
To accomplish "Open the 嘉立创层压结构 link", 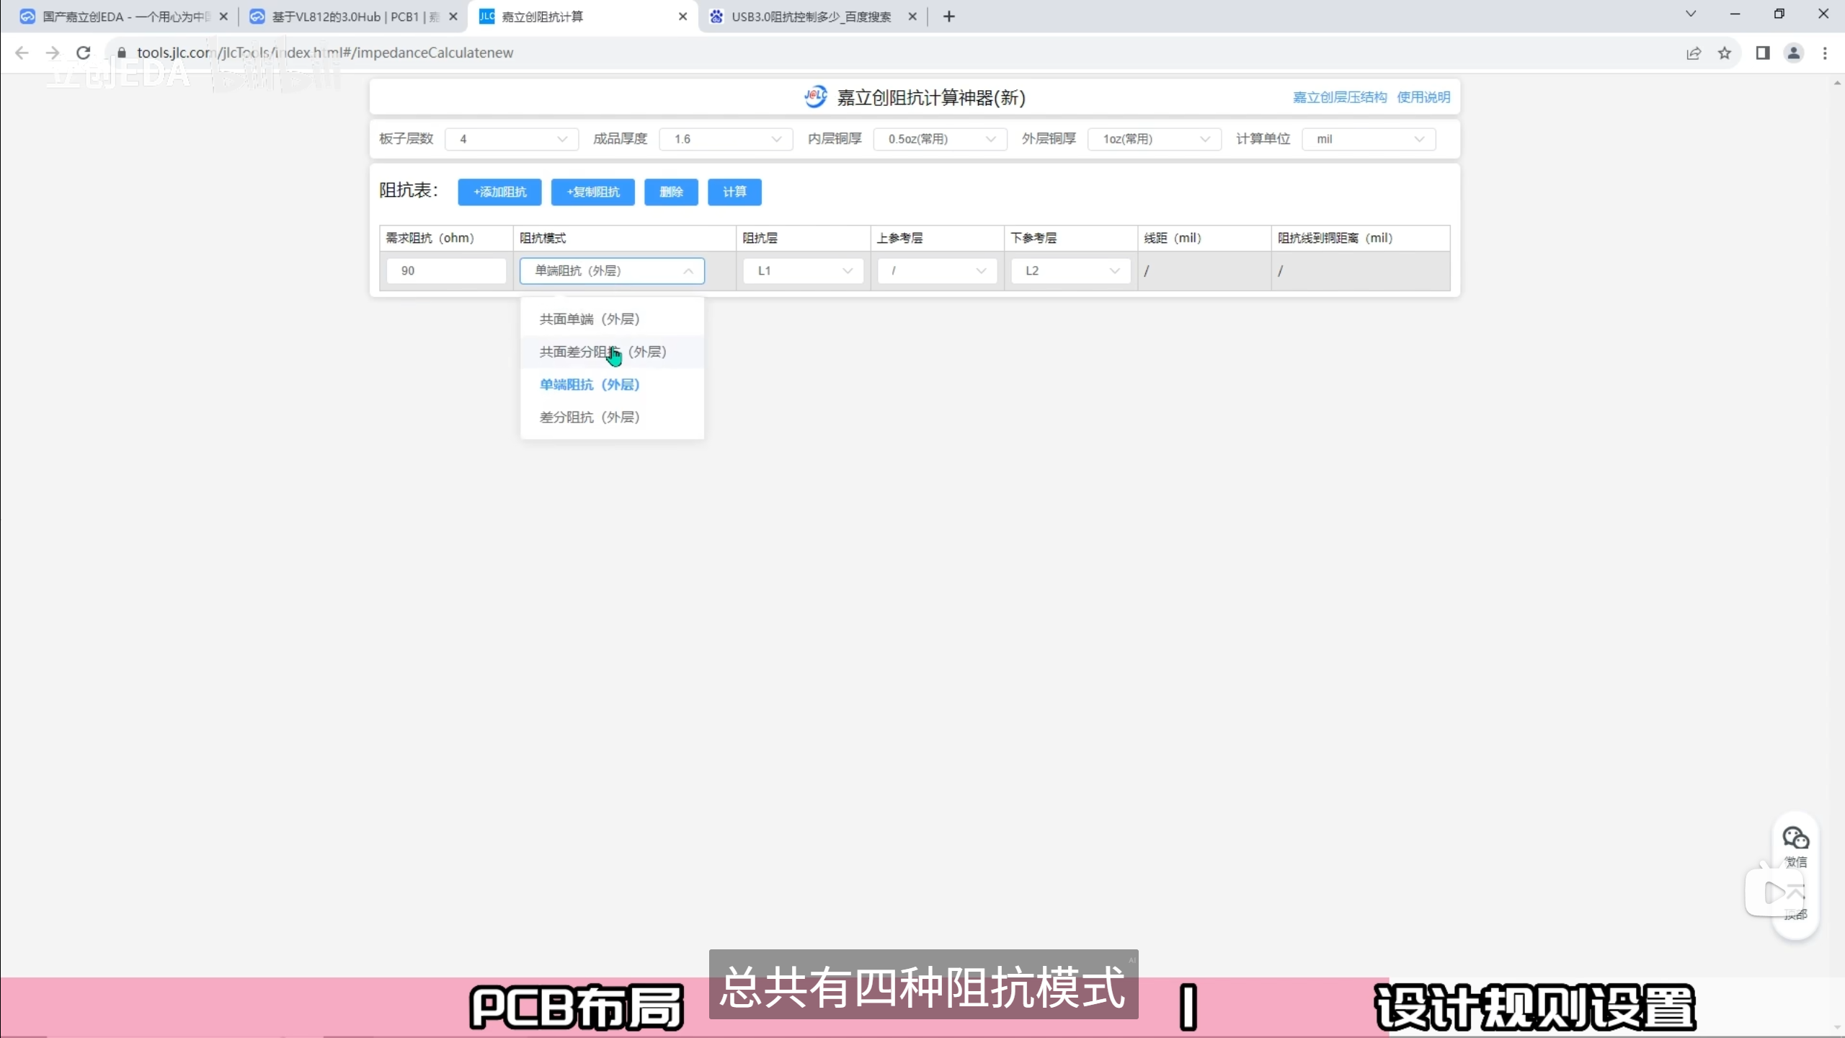I will [1339, 97].
